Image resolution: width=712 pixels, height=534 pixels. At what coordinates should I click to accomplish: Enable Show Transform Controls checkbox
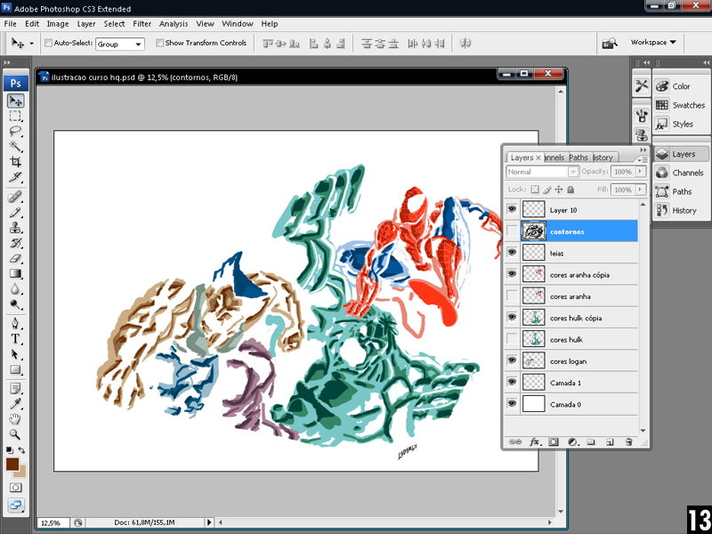click(x=160, y=43)
